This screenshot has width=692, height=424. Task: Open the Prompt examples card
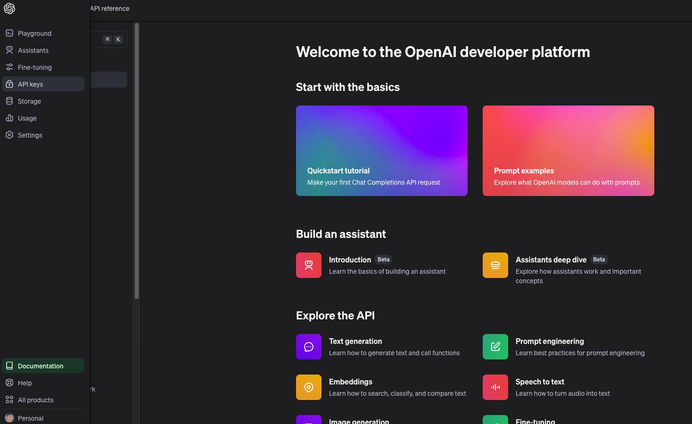point(568,151)
